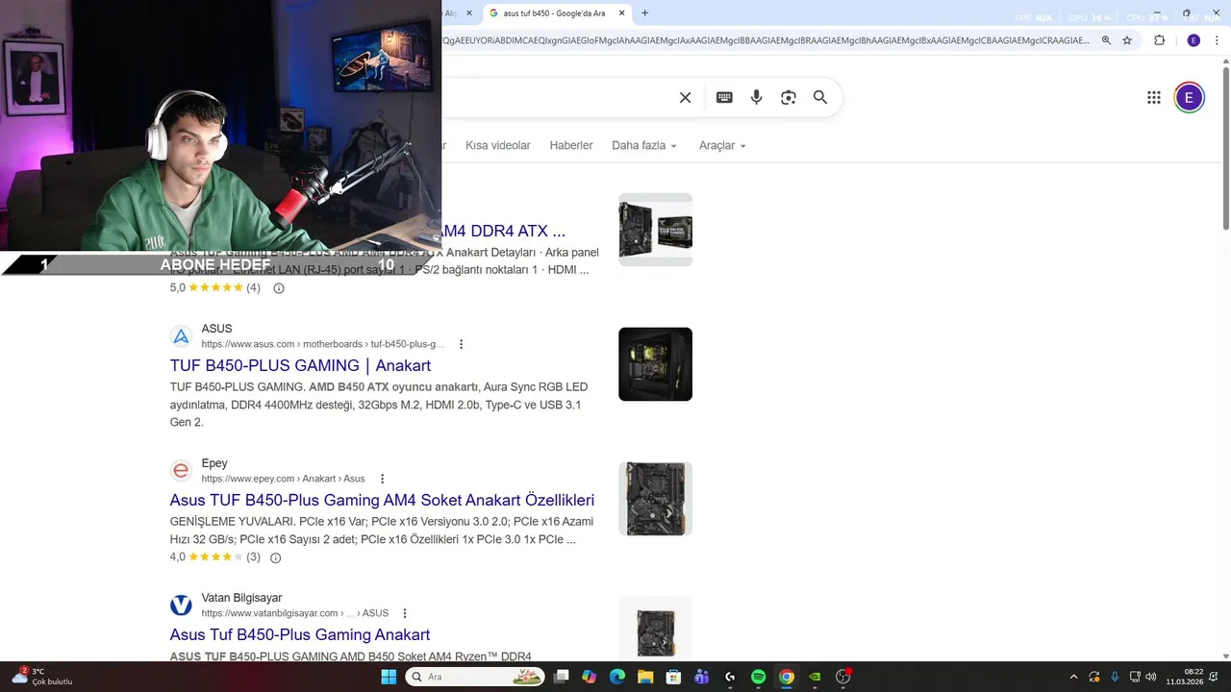Open the Chrome extensions puzzle icon
1231x692 pixels.
[1159, 40]
